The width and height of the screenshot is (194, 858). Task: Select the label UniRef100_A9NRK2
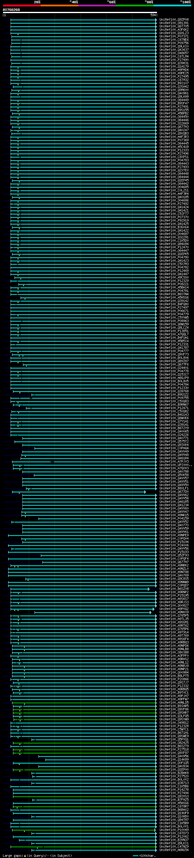tap(174, 565)
